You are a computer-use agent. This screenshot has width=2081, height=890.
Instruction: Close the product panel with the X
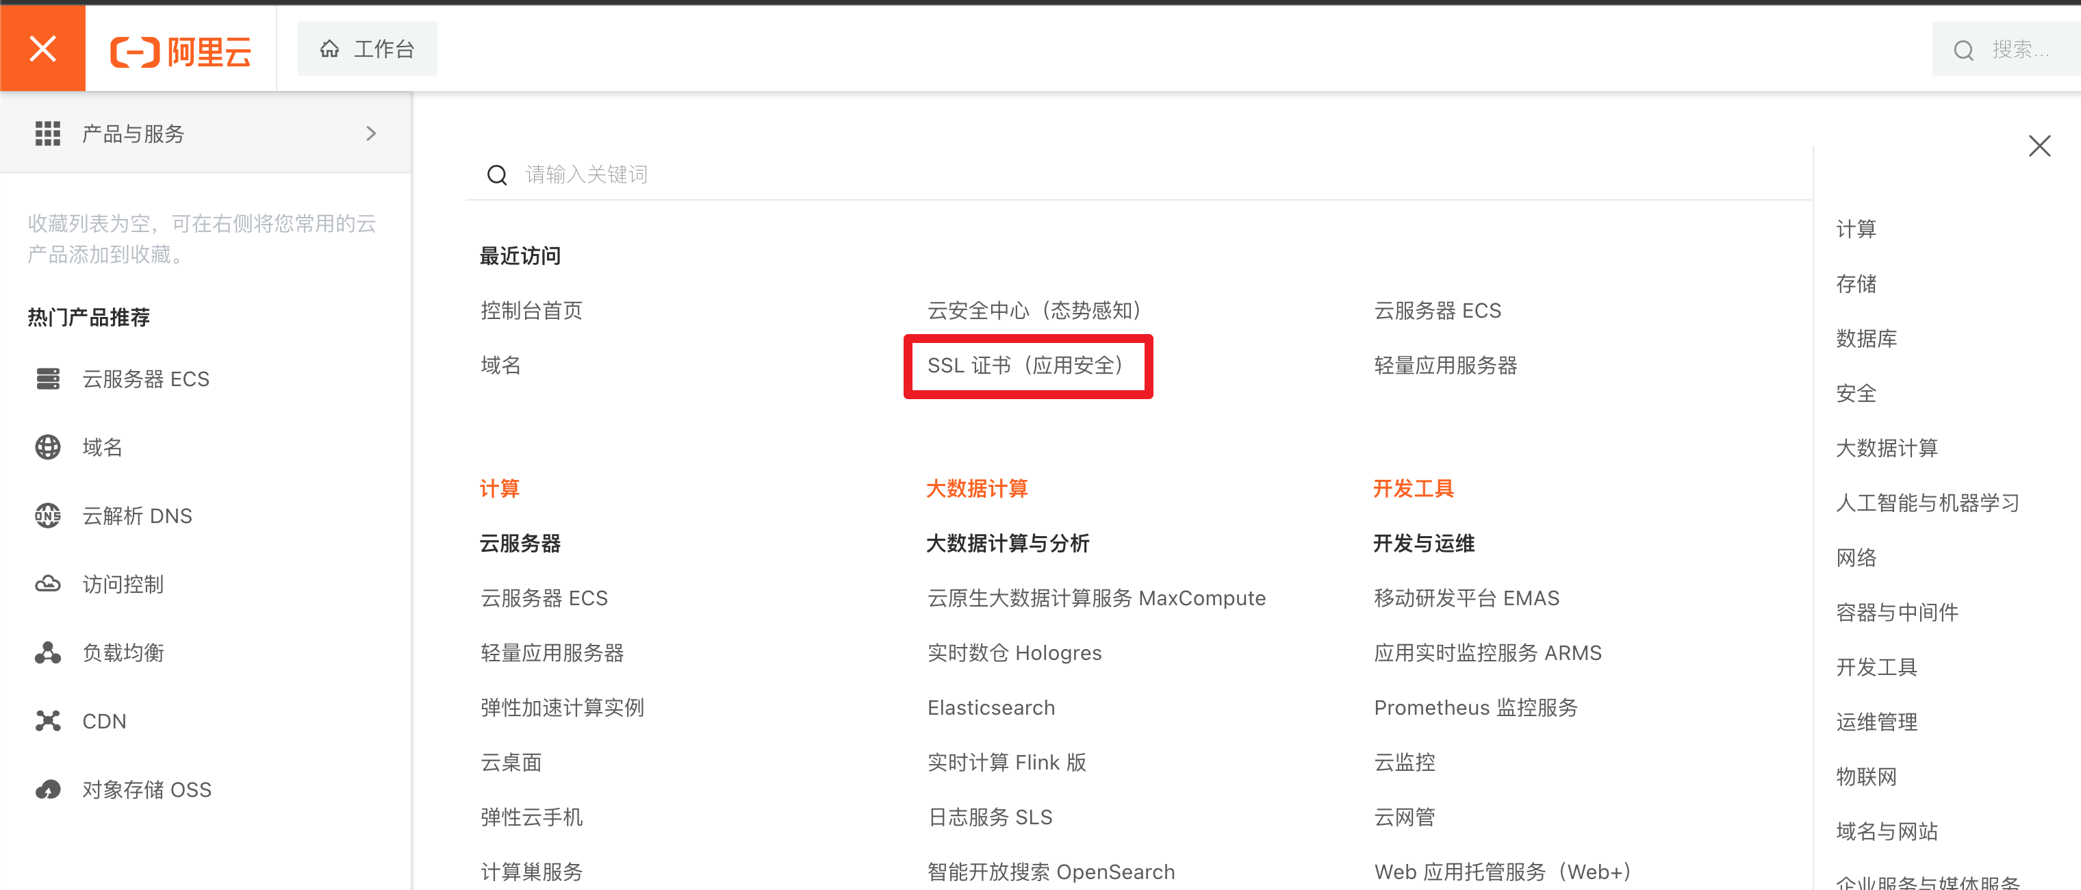coord(2040,147)
